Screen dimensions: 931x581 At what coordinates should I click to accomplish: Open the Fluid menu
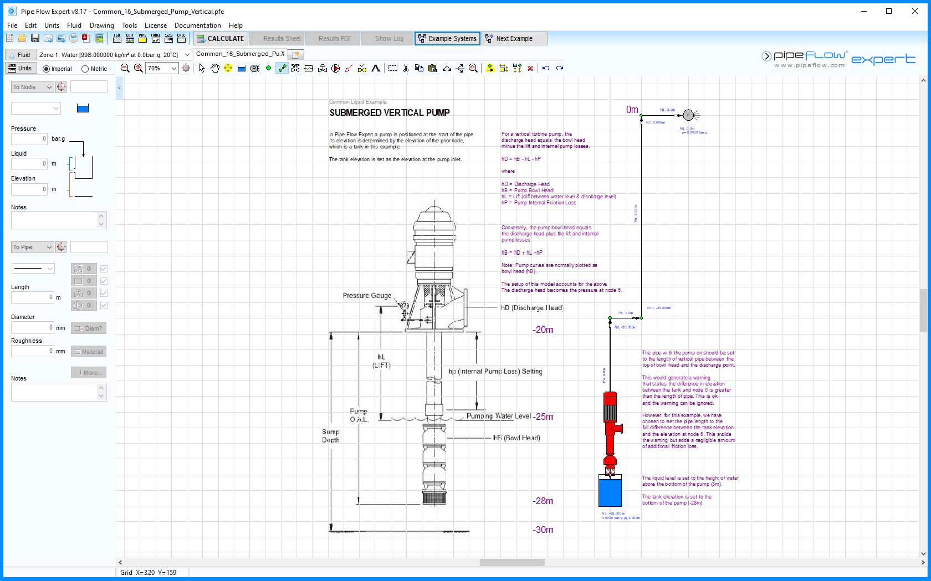click(74, 25)
